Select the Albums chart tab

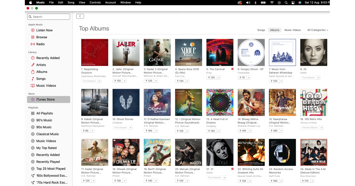click(x=275, y=30)
